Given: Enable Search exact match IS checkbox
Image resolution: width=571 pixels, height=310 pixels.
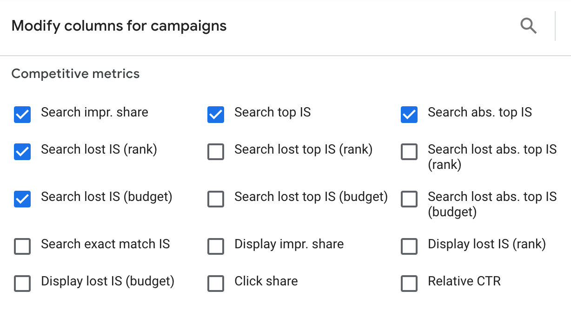Looking at the screenshot, I should pos(22,246).
